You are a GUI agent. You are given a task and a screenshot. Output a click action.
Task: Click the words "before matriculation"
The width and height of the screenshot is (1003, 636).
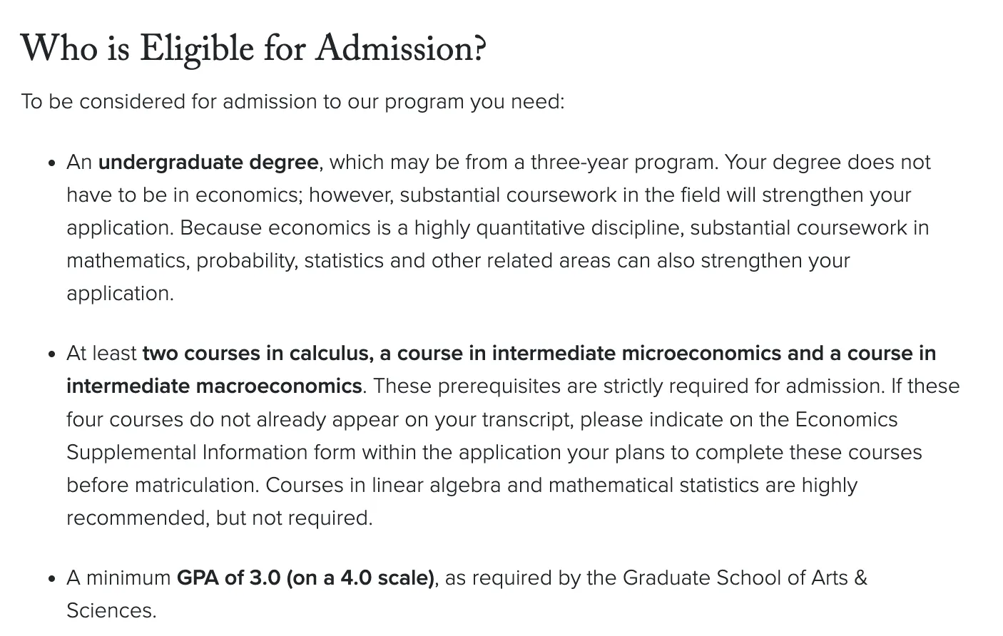click(x=163, y=485)
